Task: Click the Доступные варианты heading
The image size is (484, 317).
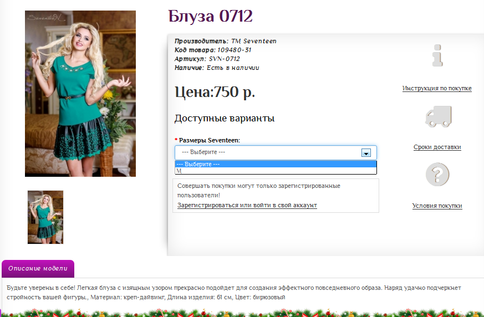Action: tap(225, 118)
